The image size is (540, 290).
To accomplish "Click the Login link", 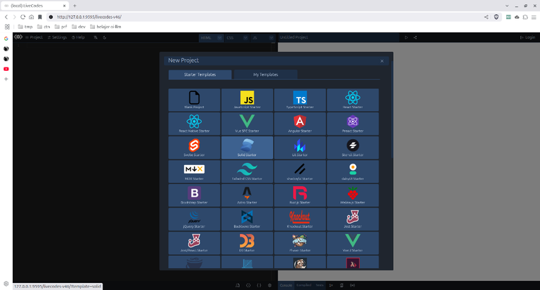I will click(527, 37).
